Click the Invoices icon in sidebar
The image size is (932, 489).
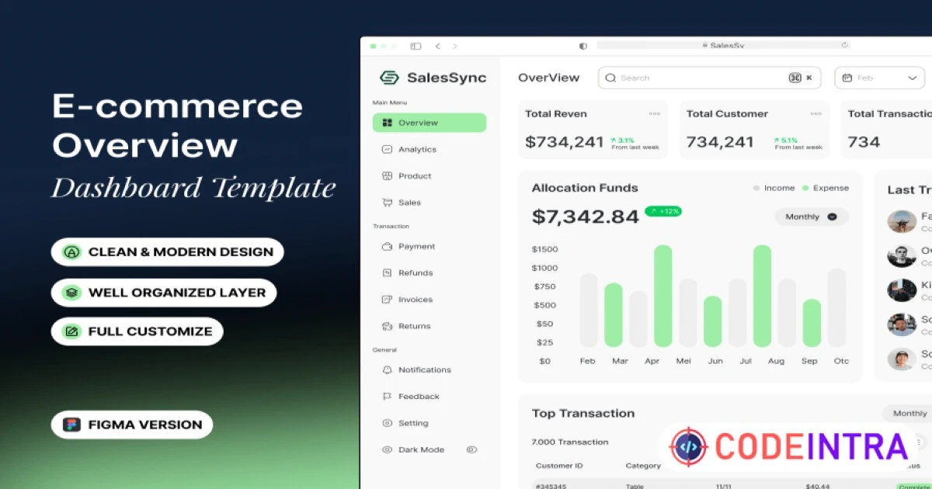click(x=387, y=300)
